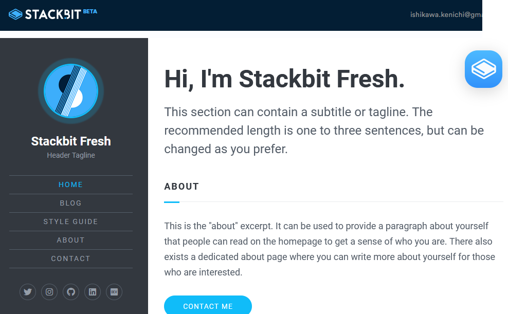
Task: Open the GitHub social icon
Action: point(71,292)
